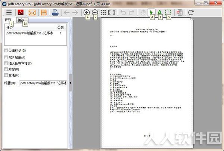Toggle fit-to-page full view icon
Screen dimensions: 224x151
(x=112, y=13)
